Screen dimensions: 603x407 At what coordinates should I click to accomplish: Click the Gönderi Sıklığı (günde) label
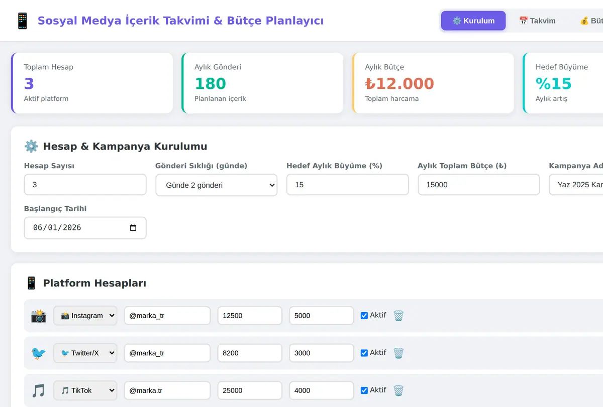click(202, 166)
